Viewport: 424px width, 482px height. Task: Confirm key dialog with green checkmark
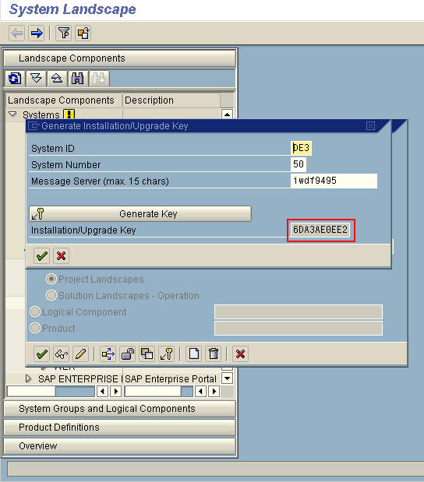tap(41, 255)
